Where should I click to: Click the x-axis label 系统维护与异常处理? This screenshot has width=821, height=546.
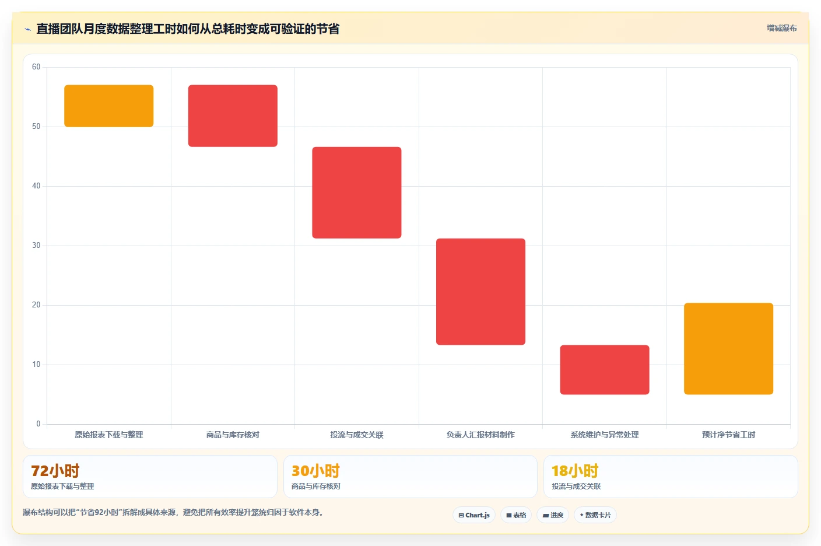coord(605,435)
